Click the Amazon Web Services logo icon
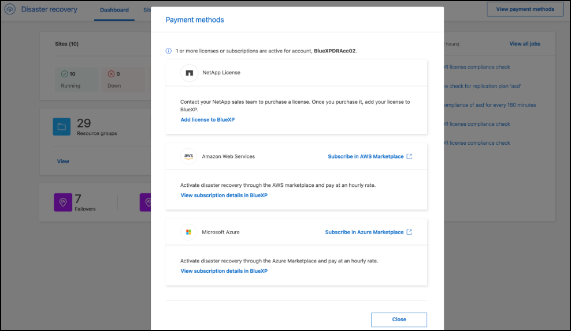Screen dimensions: 571x331 coord(188,156)
